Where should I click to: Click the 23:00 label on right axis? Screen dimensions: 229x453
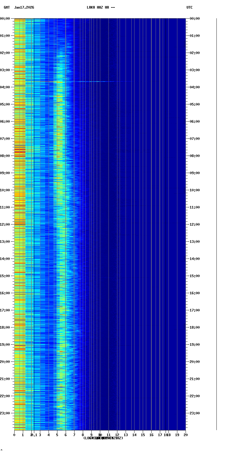tap(194, 413)
